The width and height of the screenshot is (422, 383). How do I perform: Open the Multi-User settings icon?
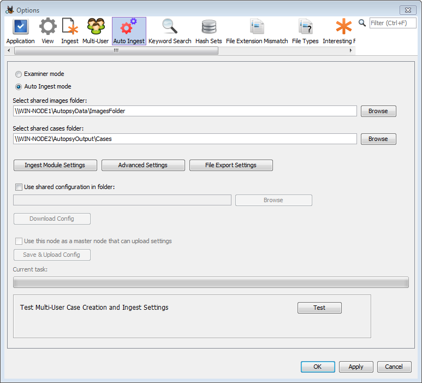click(x=96, y=27)
